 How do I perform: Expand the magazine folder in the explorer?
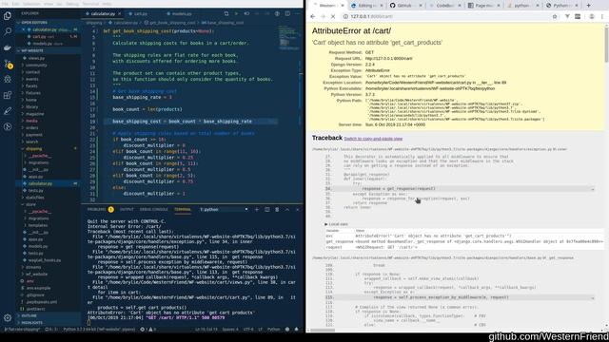[33, 114]
